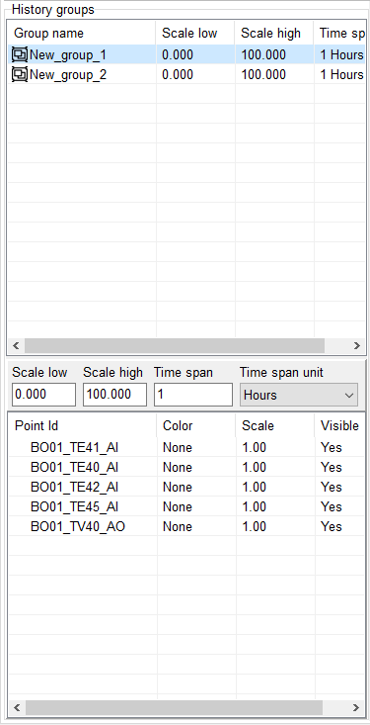
Task: Click the Scale low input field
Action: pyautogui.click(x=43, y=395)
